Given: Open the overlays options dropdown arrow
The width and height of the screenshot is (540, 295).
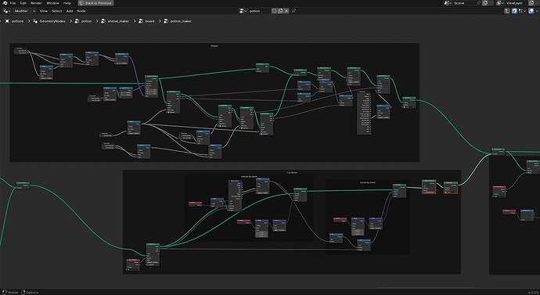Looking at the screenshot, I should click(x=537, y=11).
